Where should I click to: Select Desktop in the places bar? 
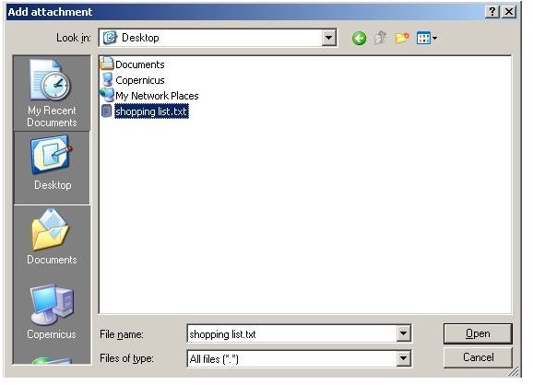[52, 168]
